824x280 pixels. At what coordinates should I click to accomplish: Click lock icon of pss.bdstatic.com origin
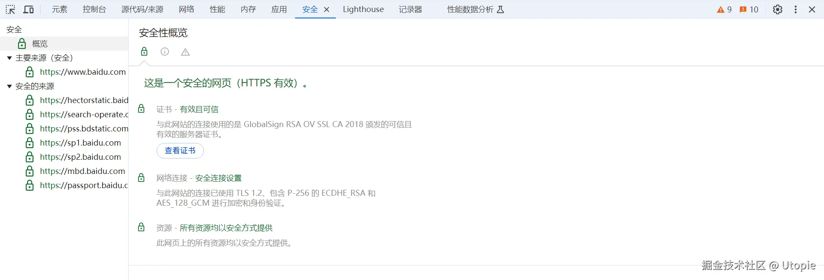(x=30, y=128)
